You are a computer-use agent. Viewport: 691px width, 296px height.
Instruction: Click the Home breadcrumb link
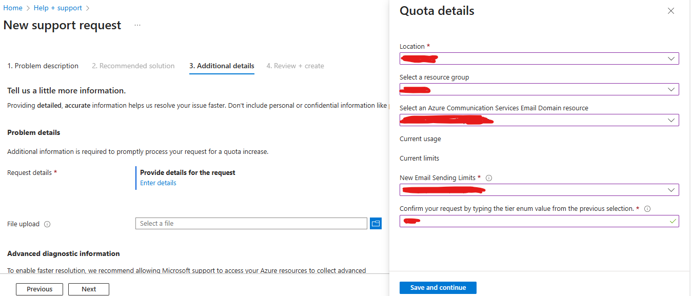13,8
